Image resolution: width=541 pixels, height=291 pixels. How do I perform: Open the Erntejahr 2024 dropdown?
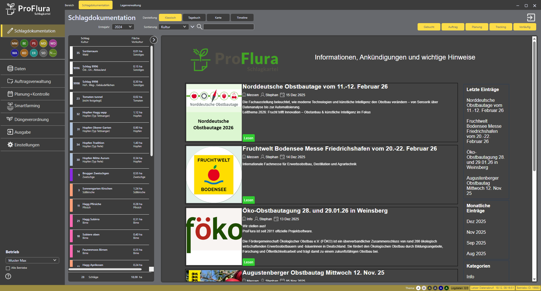[x=123, y=27]
